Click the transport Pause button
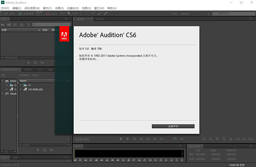 point(134,139)
